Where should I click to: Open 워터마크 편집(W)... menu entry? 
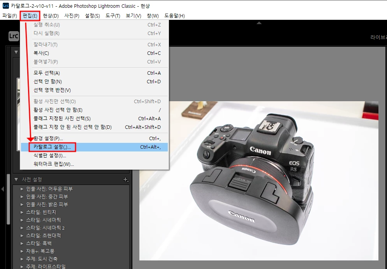point(95,164)
